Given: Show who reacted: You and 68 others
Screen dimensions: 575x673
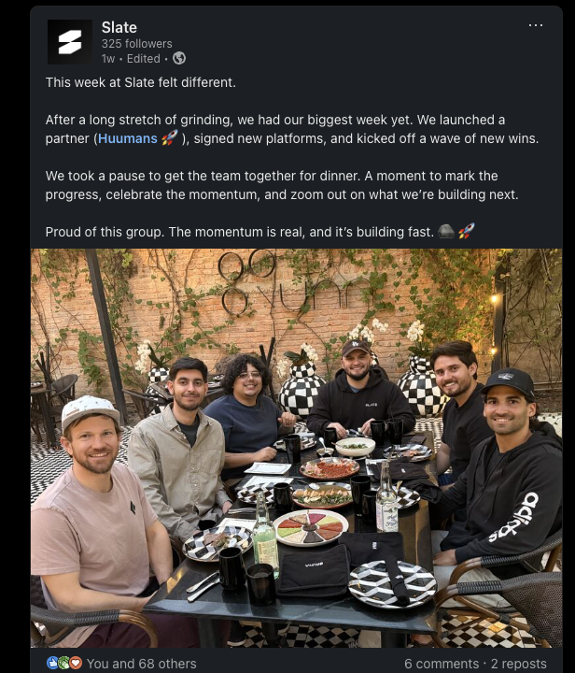Looking at the screenshot, I should point(141,664).
